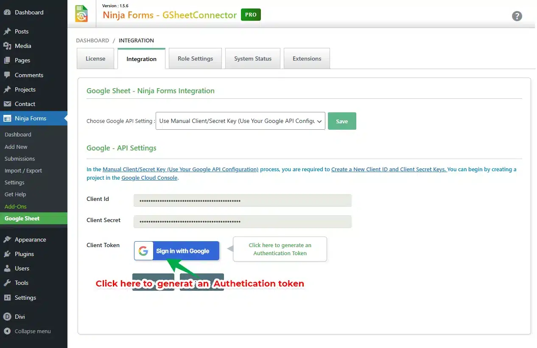Open the Google Cloud Console link

pos(149,178)
